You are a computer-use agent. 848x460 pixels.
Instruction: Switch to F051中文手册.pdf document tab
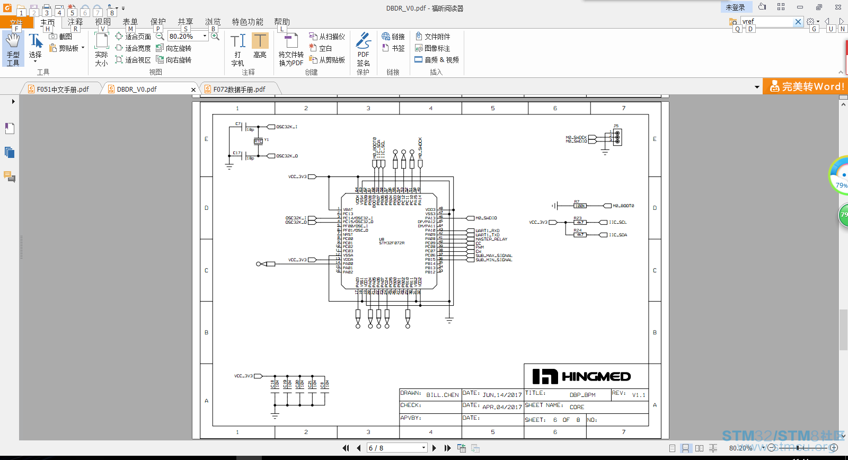(63, 89)
